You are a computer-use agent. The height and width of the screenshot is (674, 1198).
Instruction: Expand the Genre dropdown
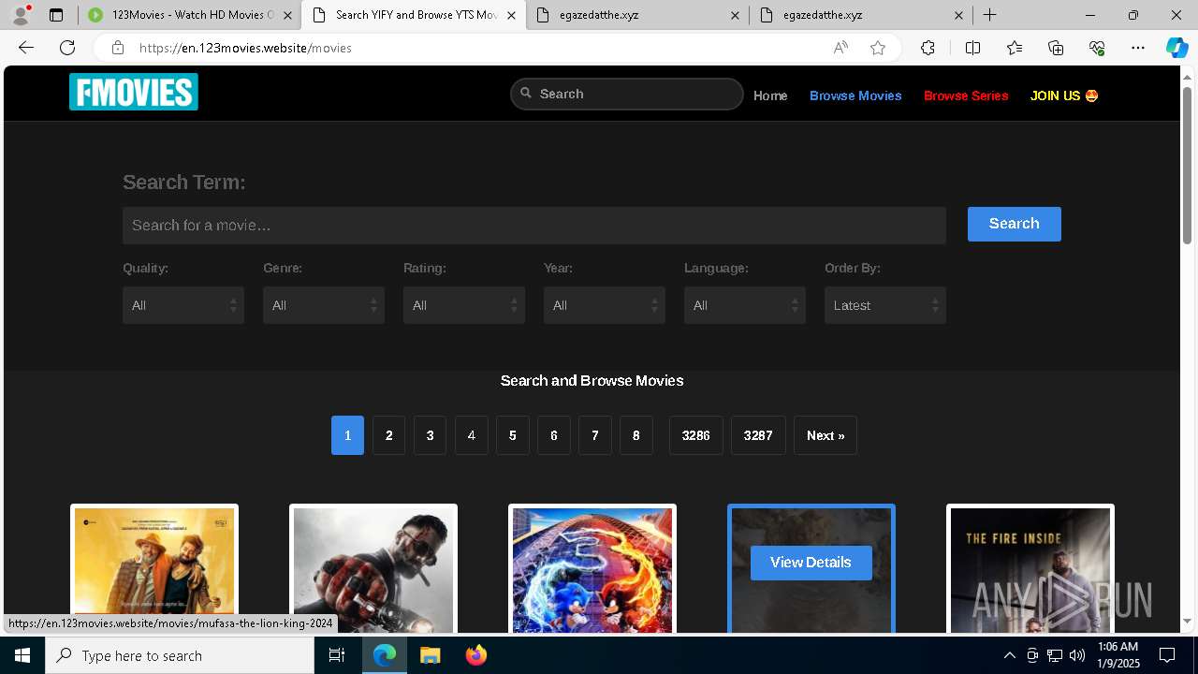click(324, 305)
